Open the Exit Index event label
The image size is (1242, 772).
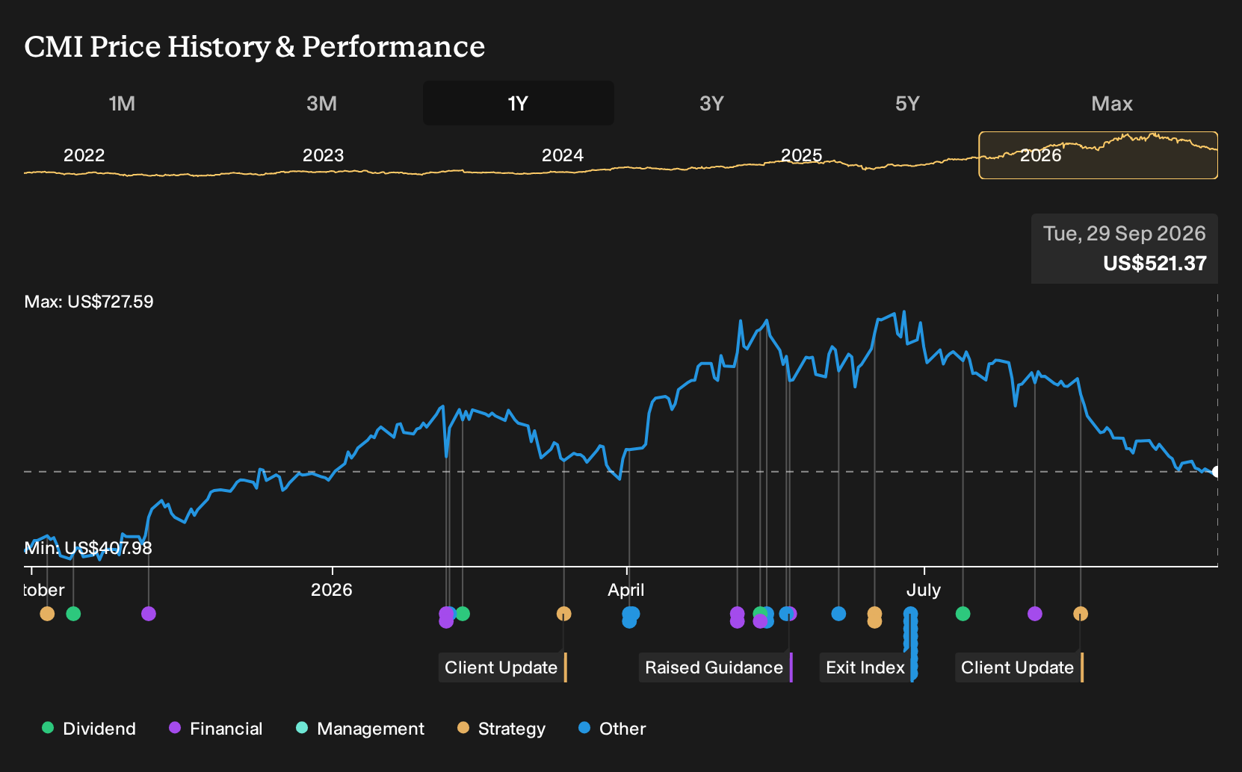click(x=866, y=667)
